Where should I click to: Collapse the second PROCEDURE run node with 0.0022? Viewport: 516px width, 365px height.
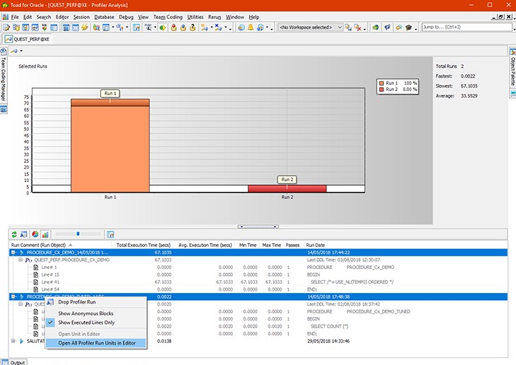pyautogui.click(x=13, y=297)
